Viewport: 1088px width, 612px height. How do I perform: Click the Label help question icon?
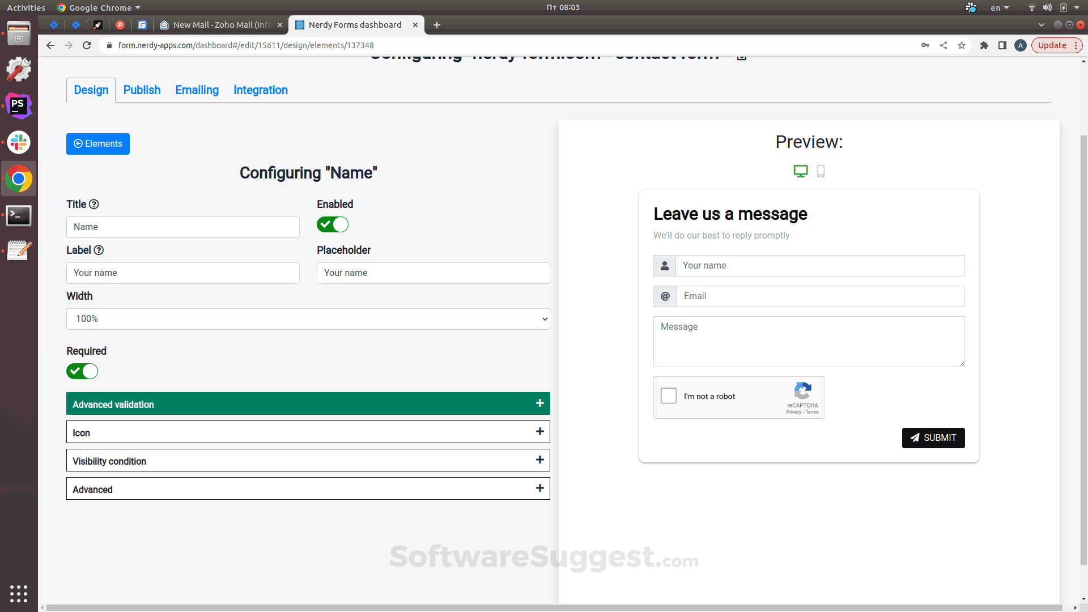coord(99,250)
